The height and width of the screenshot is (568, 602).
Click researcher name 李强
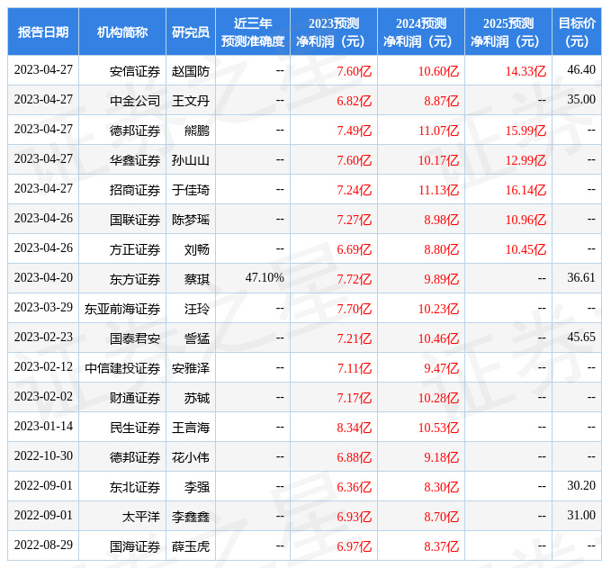pyautogui.click(x=197, y=487)
